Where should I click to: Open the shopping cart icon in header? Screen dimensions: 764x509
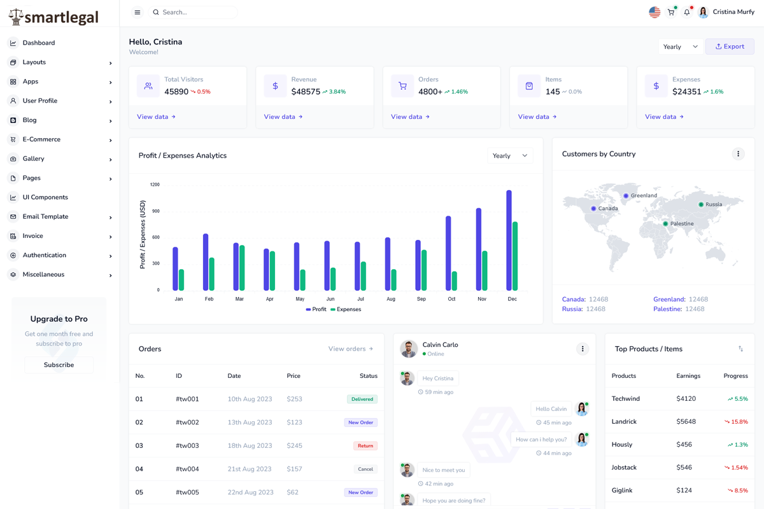pyautogui.click(x=671, y=12)
